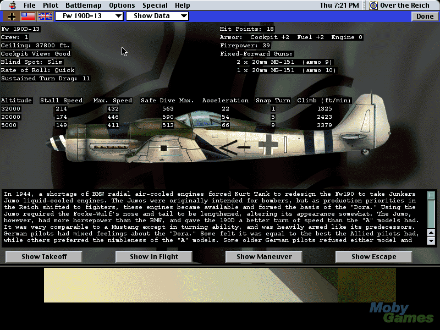The height and width of the screenshot is (330, 440).
Task: Click the 'Safe Dive Max.' column header
Action: (x=167, y=101)
